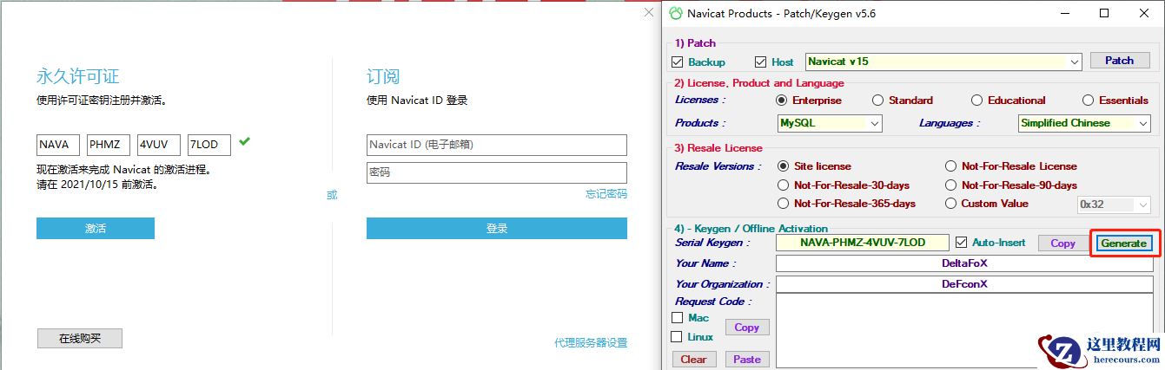Enable the Linux checkbox
Viewport: 1165px width, 370px height.
(678, 337)
